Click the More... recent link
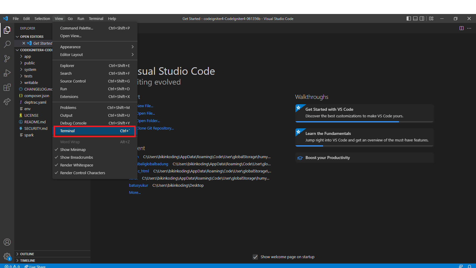The image size is (476, 268). pos(135,192)
